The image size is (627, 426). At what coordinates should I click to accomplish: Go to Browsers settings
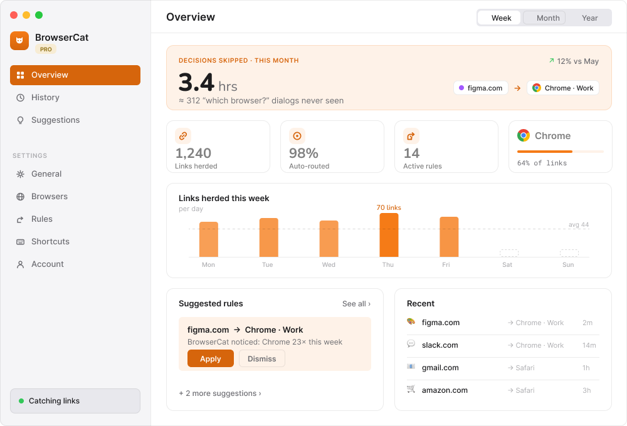[75, 197]
